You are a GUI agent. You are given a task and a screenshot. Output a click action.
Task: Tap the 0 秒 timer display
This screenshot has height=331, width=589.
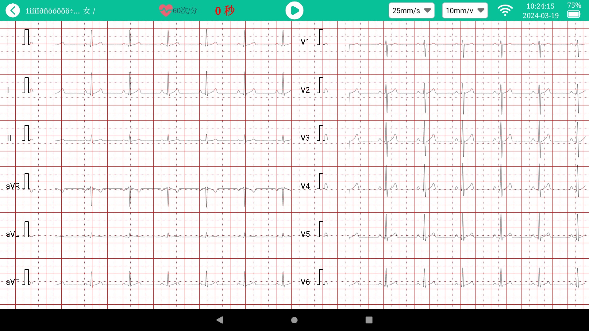[225, 11]
